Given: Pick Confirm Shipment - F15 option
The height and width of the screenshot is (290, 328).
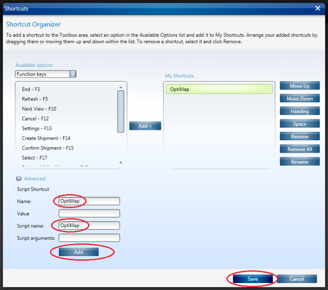Looking at the screenshot, I should [48, 148].
